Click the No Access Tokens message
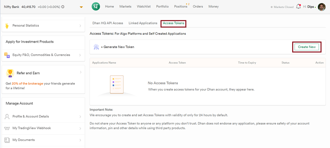330x148 pixels. 163,83
